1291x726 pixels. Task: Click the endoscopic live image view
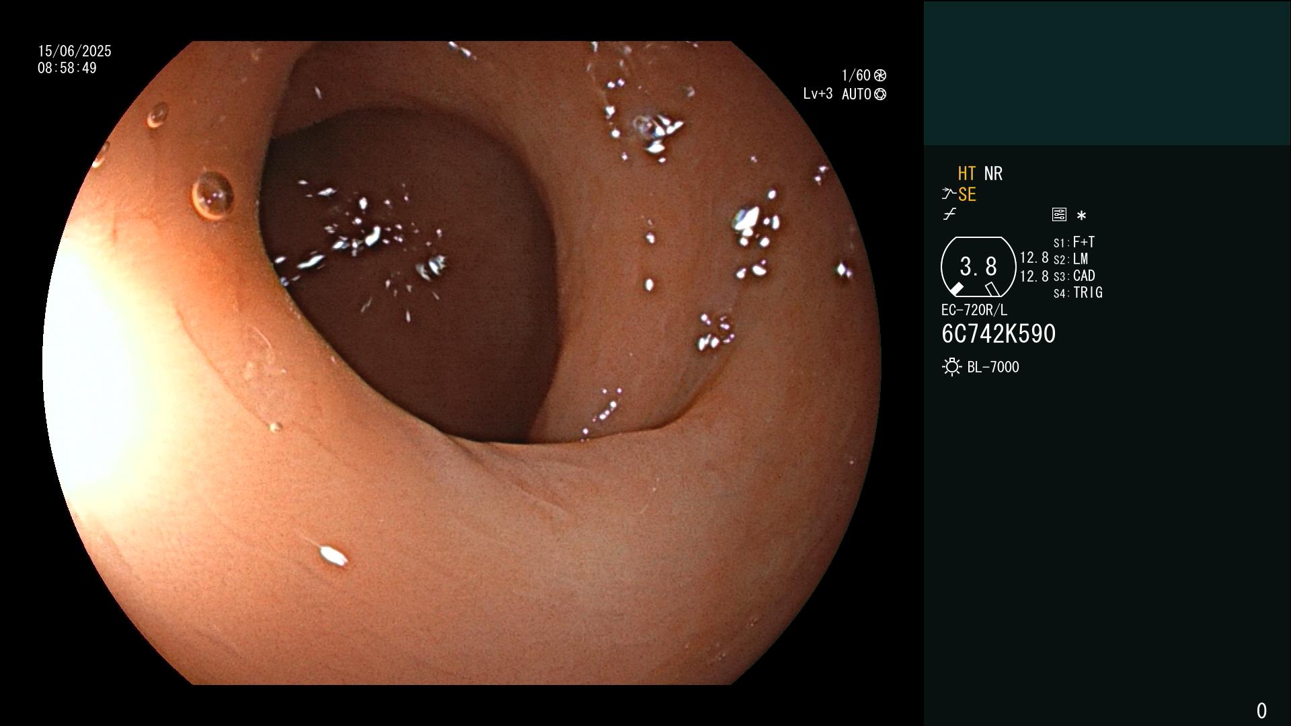462,363
